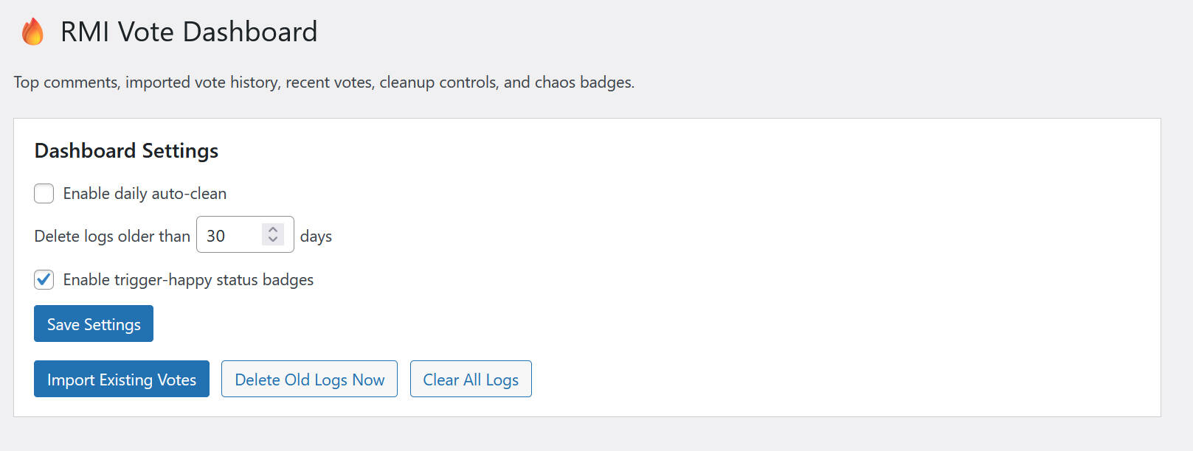
Task: Click the Dashboard Settings heading
Action: coord(126,150)
